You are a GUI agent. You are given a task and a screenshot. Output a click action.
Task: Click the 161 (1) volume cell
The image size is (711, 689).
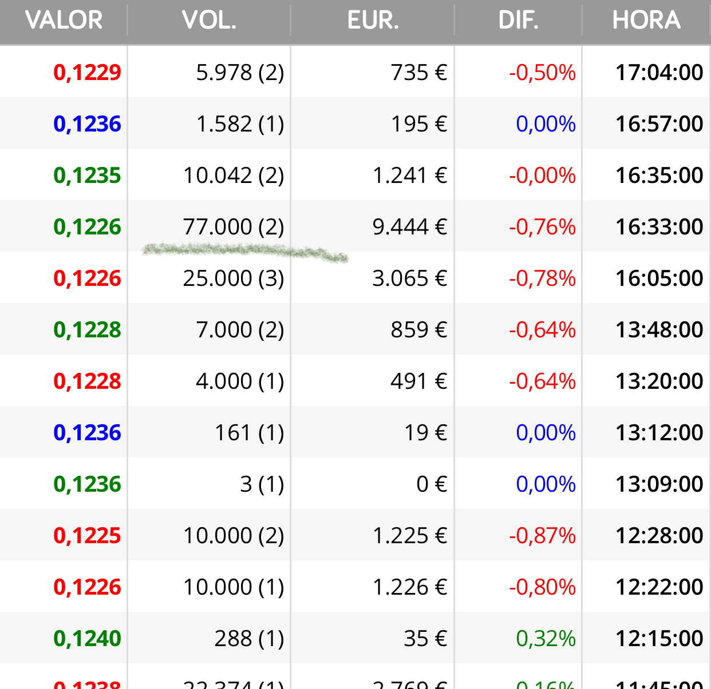[x=249, y=433]
